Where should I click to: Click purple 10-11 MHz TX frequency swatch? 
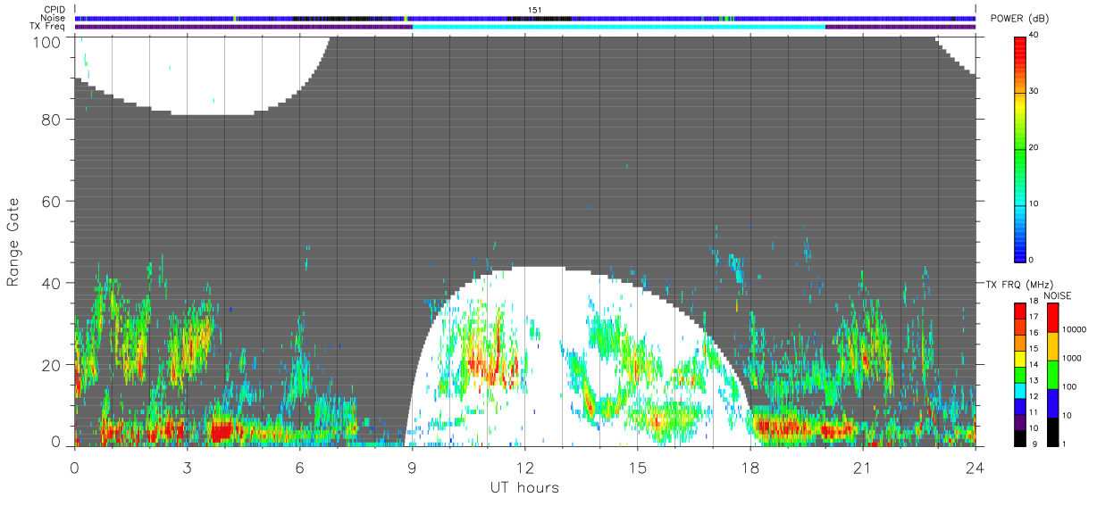tap(1020, 423)
